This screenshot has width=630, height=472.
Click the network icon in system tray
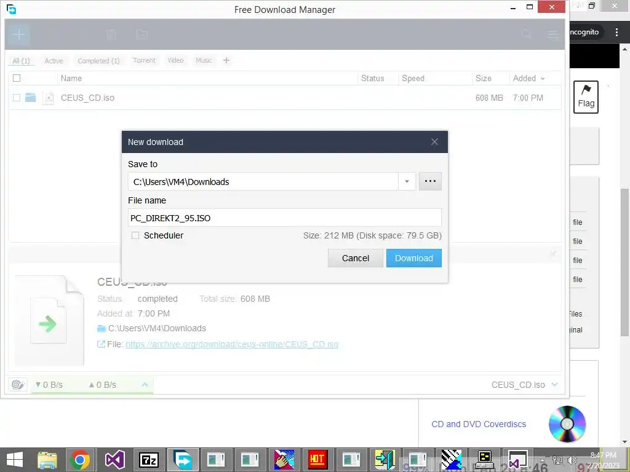(557, 460)
